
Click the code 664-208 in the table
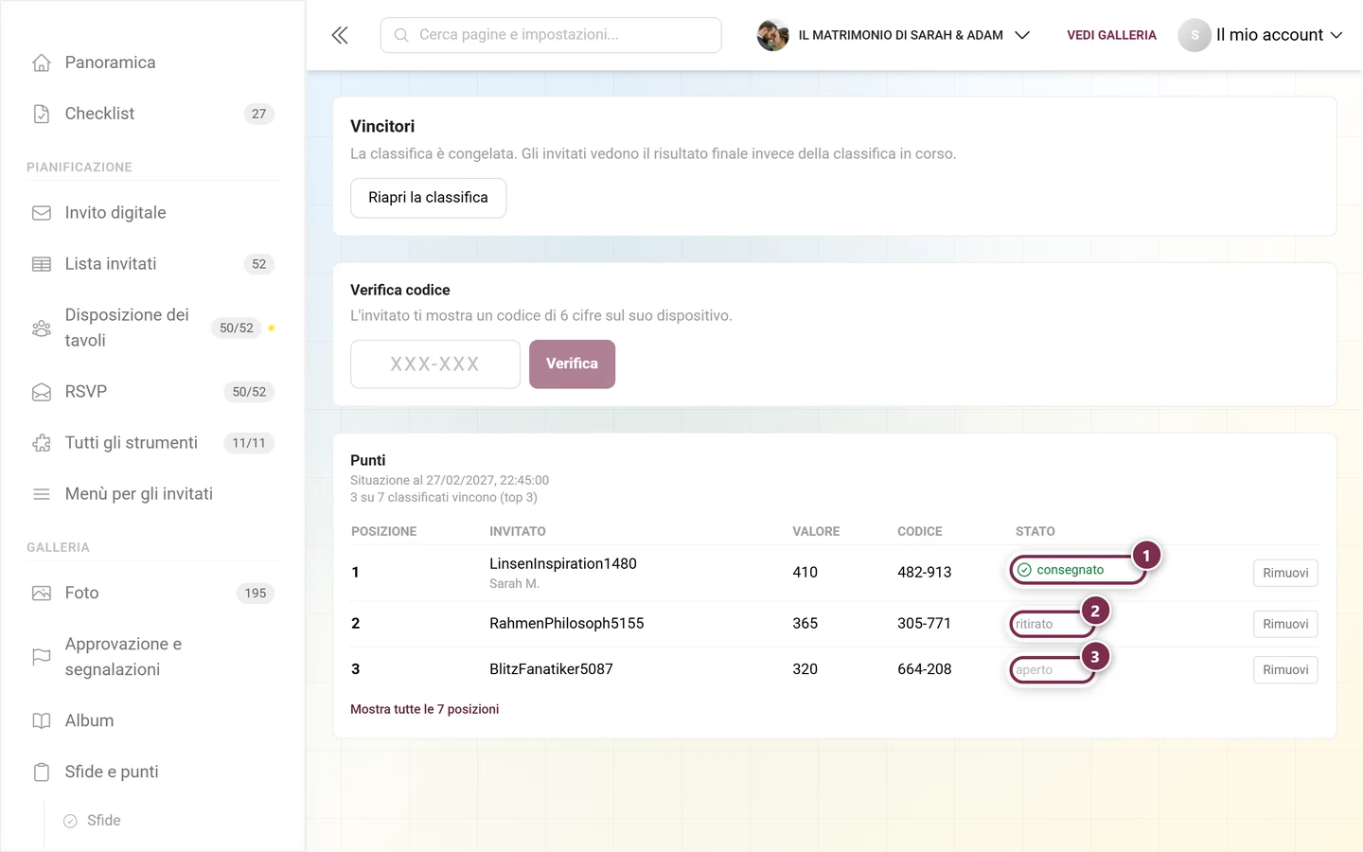924,668
